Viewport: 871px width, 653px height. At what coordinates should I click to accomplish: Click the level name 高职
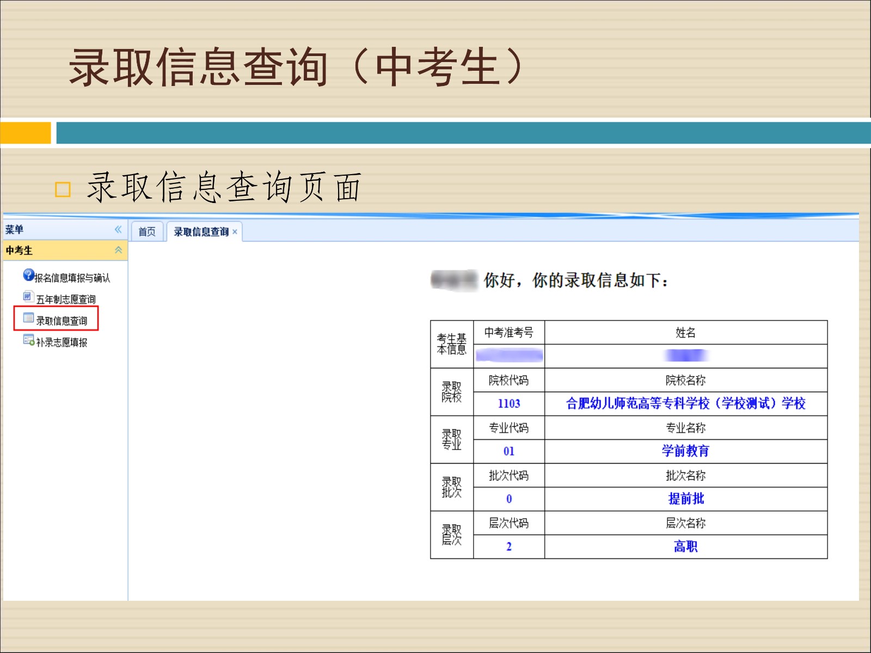[685, 546]
